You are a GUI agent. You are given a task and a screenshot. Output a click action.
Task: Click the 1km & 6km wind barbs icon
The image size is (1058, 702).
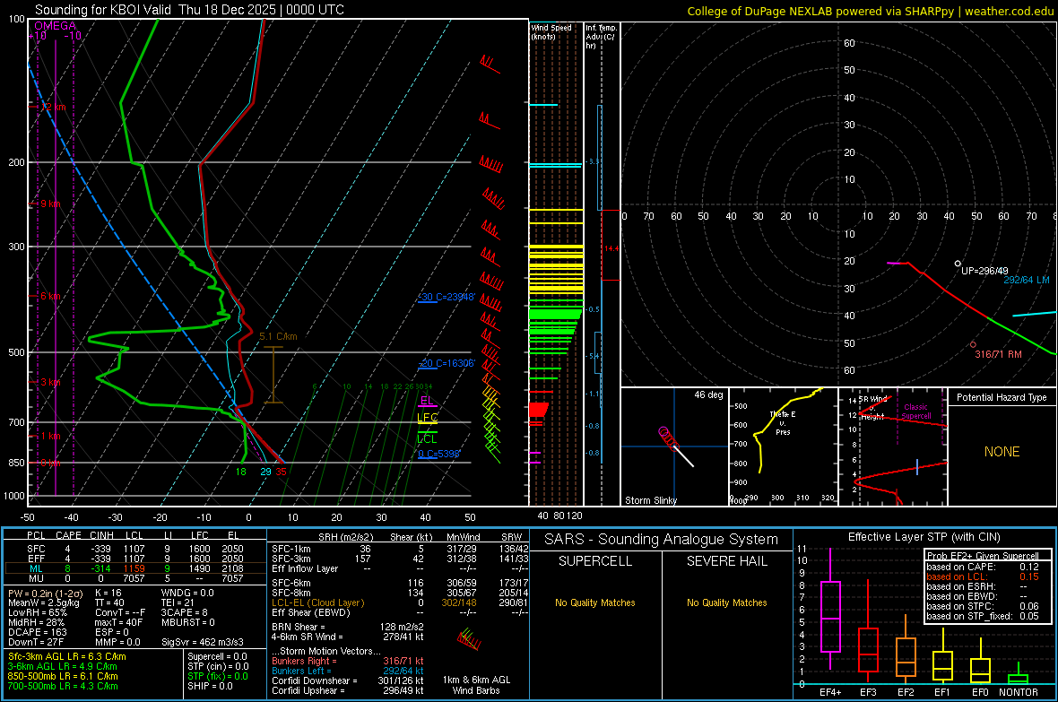[469, 639]
